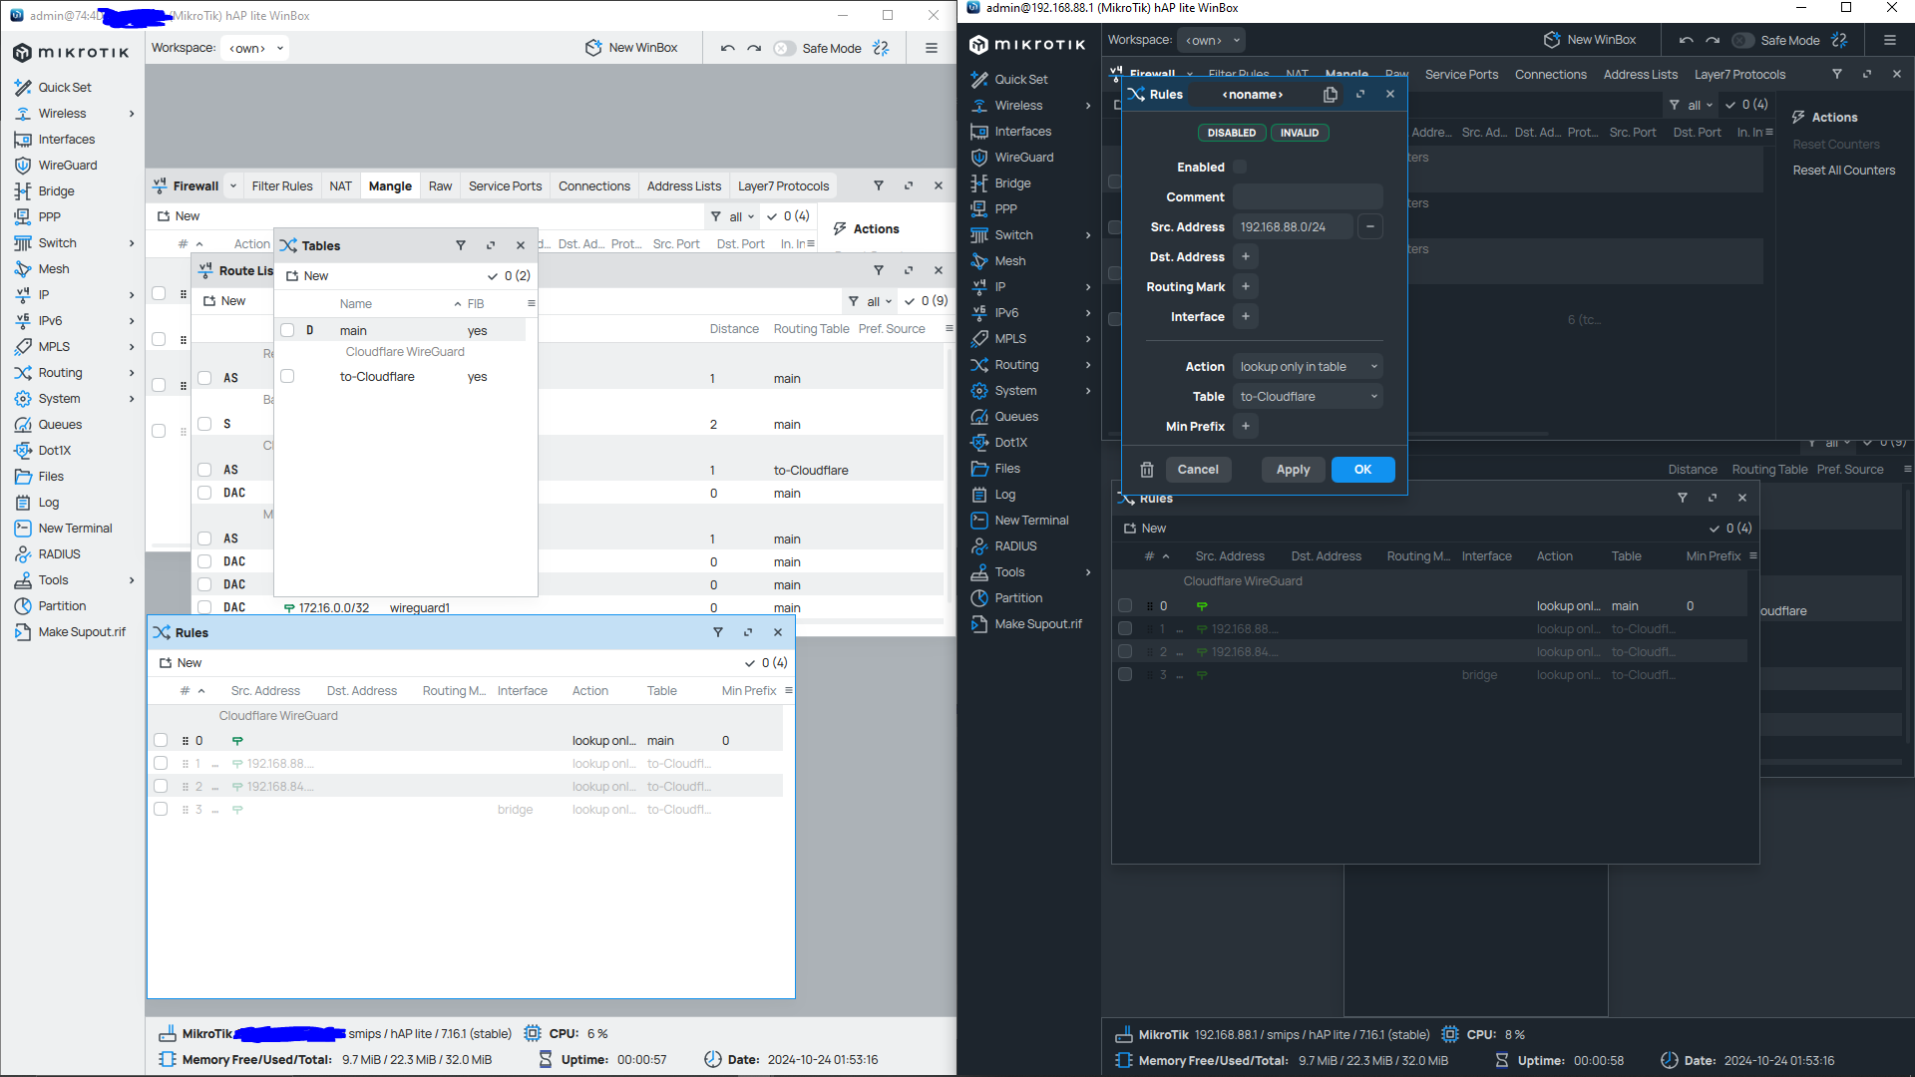This screenshot has height=1077, width=1915.
Task: Click the trash icon in the rule dialog
Action: click(x=1146, y=469)
